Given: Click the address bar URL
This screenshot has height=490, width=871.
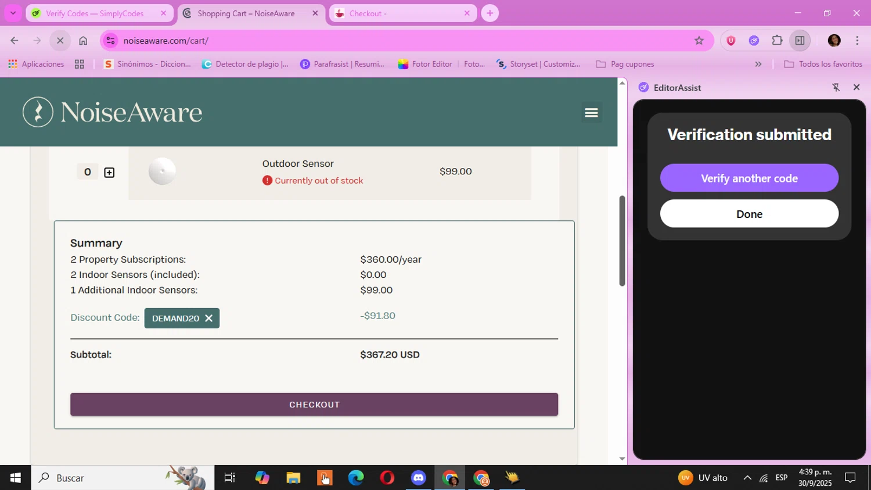Looking at the screenshot, I should [x=165, y=41].
